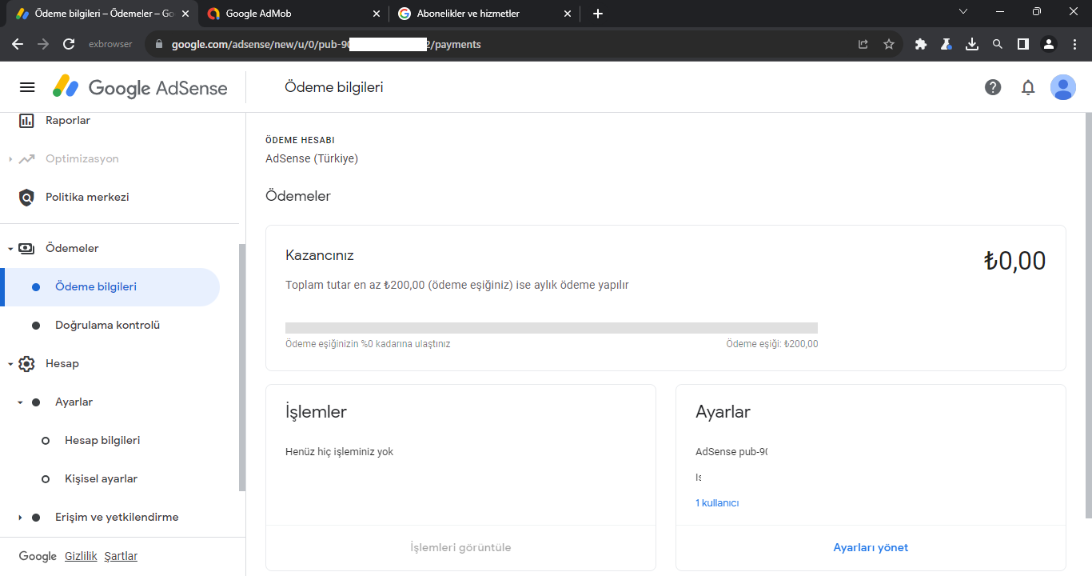Click the ₺0,00 earnings amount
This screenshot has width=1092, height=576.
[1014, 261]
